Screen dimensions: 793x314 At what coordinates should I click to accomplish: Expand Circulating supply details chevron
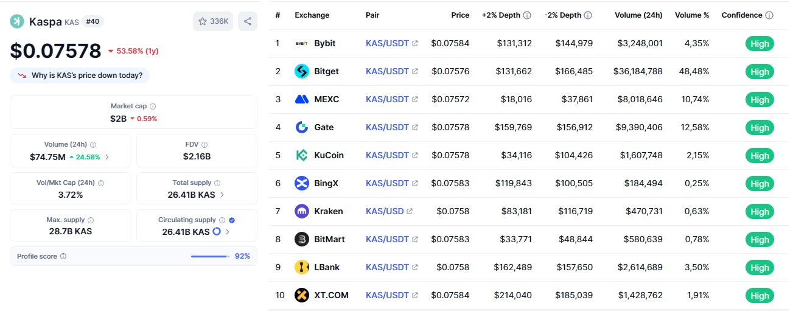pyautogui.click(x=228, y=232)
